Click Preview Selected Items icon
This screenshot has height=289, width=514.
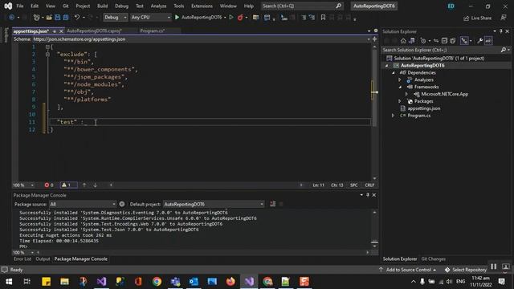488,41
